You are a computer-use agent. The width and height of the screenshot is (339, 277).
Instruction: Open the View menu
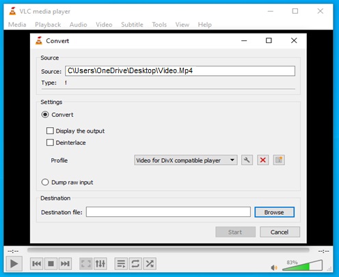click(182, 25)
